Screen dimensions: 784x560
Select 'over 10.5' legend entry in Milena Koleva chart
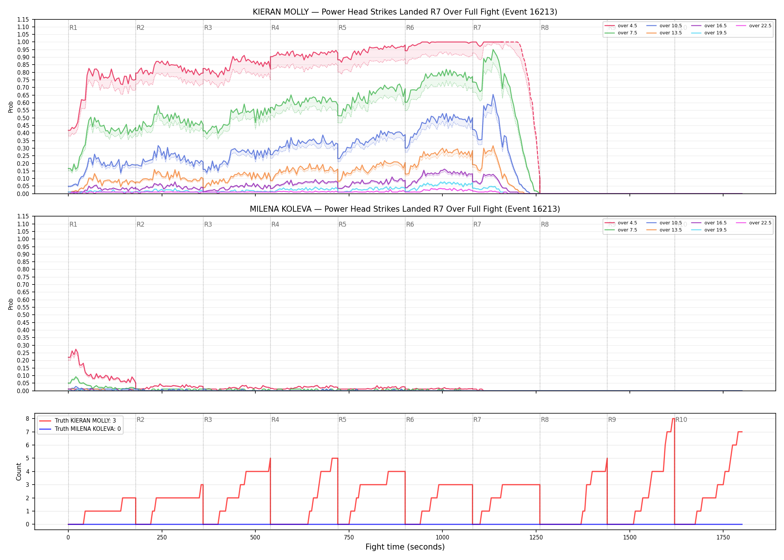tap(664, 223)
